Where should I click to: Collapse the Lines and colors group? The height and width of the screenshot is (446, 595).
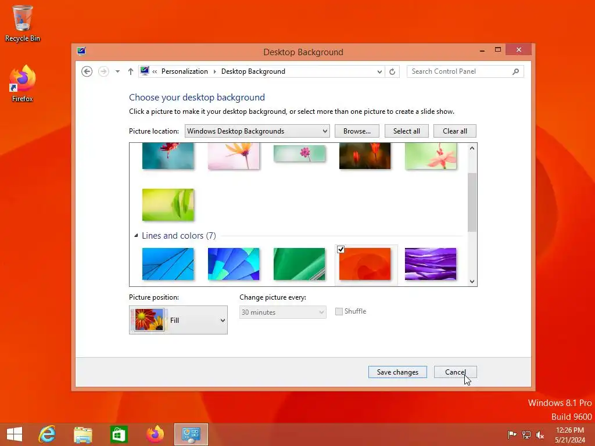pyautogui.click(x=136, y=236)
